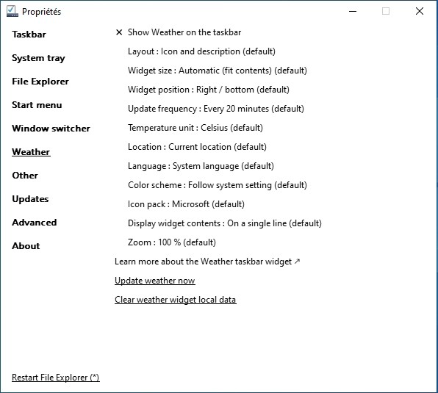Open the Layout dropdown option
438x393 pixels.
201,51
